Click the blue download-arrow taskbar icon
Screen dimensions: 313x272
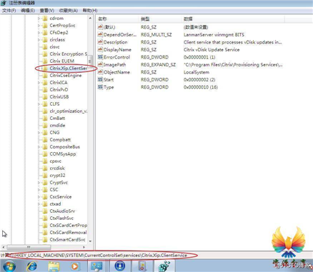(120, 266)
